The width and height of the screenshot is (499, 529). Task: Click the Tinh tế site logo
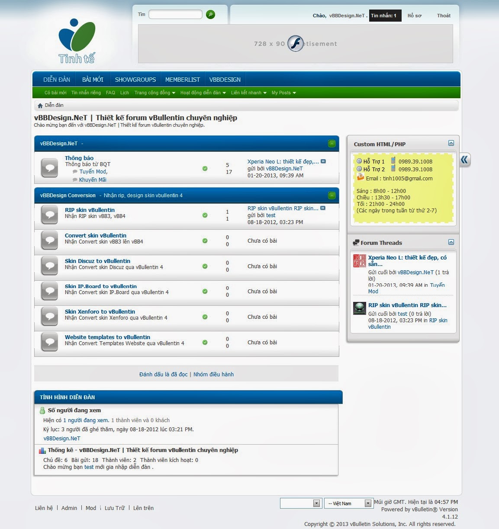77,42
